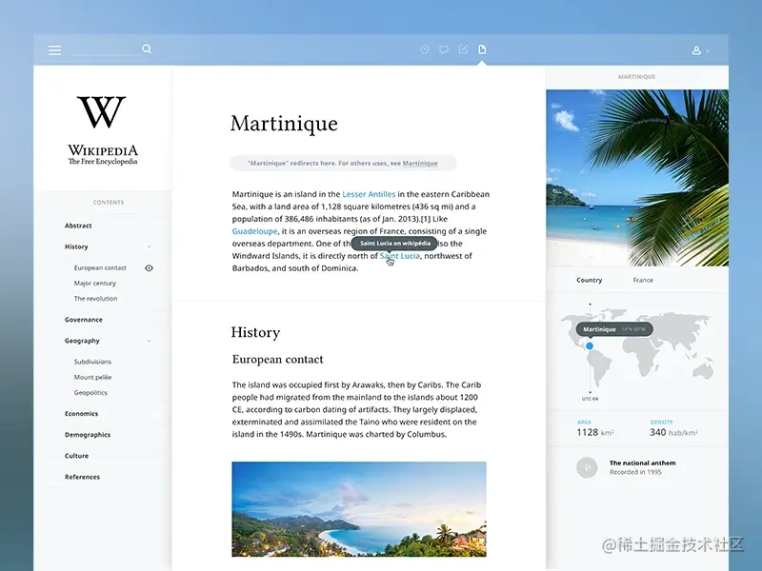The image size is (762, 571).
Task: Select the active page document icon
Action: pos(484,49)
